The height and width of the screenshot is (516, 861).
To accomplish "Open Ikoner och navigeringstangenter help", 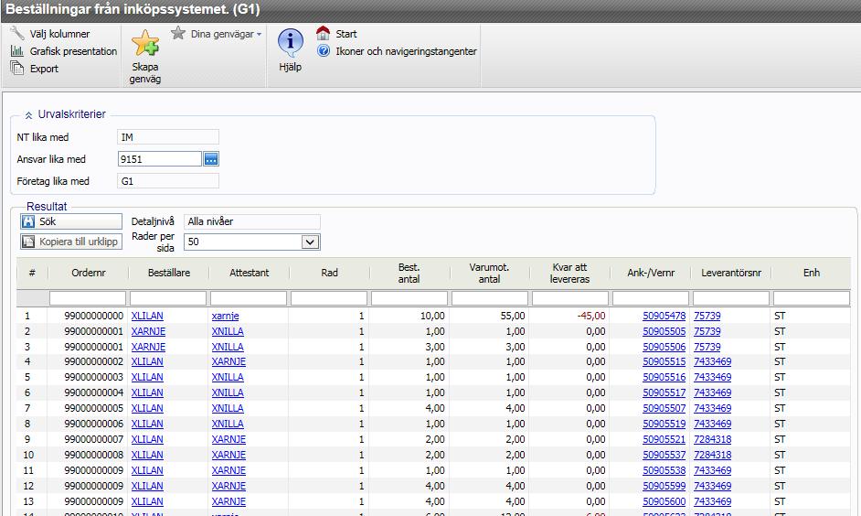I will tap(397, 51).
